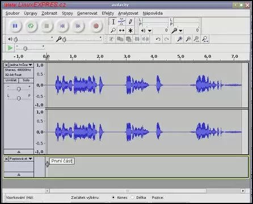Screen dimensions: 253x204
Task: Click the label marker handle before První část
Action: 47,164
